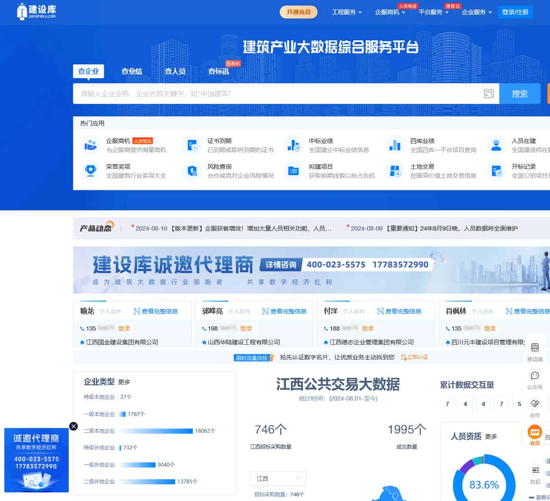Click the 二级外地企业 bar showing 13785个

pos(147,482)
